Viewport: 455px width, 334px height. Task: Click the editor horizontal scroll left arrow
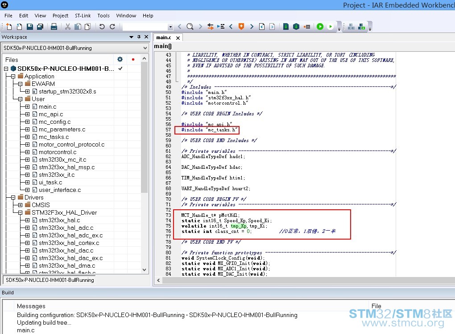point(158,280)
